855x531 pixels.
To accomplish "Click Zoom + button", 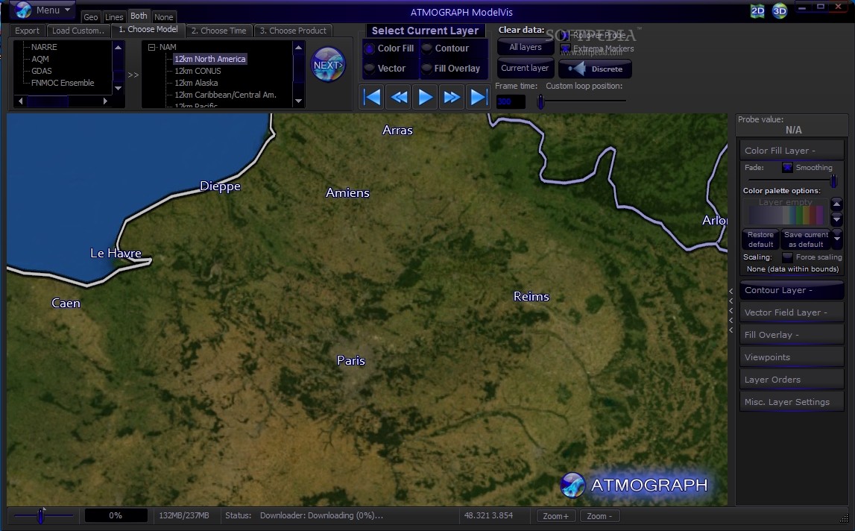I will [555, 516].
